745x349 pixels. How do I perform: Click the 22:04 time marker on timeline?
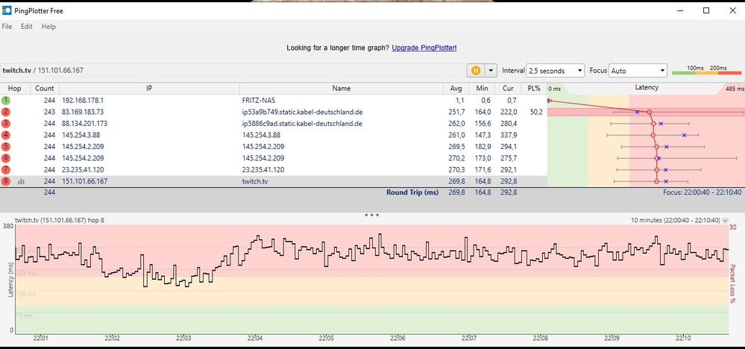pyautogui.click(x=254, y=339)
